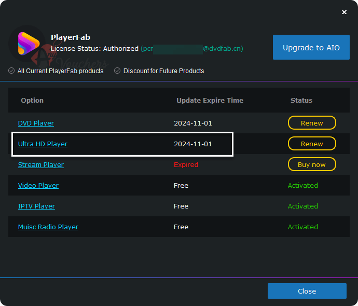Click the @dvdfab.cn email address

pyautogui.click(x=192, y=49)
